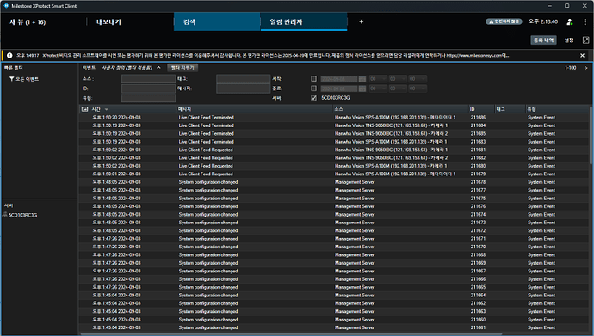Select server 5CD103RC3G in sidebar
The width and height of the screenshot is (594, 336).
[x=22, y=215]
